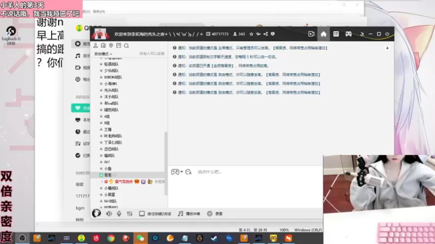Open the game emoji picker dropdown in chat input

point(177,172)
